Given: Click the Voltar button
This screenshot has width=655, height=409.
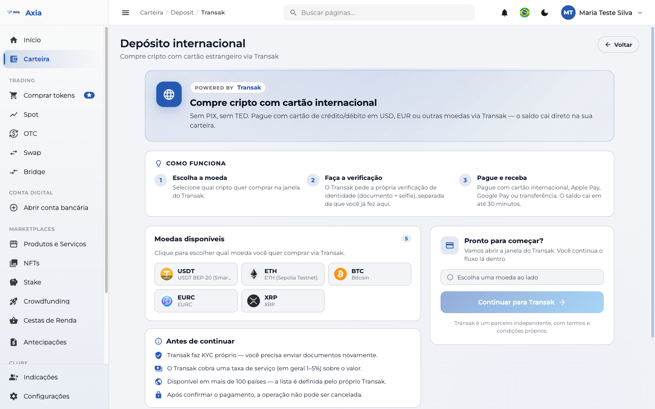Looking at the screenshot, I should [618, 45].
